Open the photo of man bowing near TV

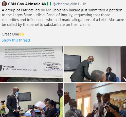coord(95,64)
